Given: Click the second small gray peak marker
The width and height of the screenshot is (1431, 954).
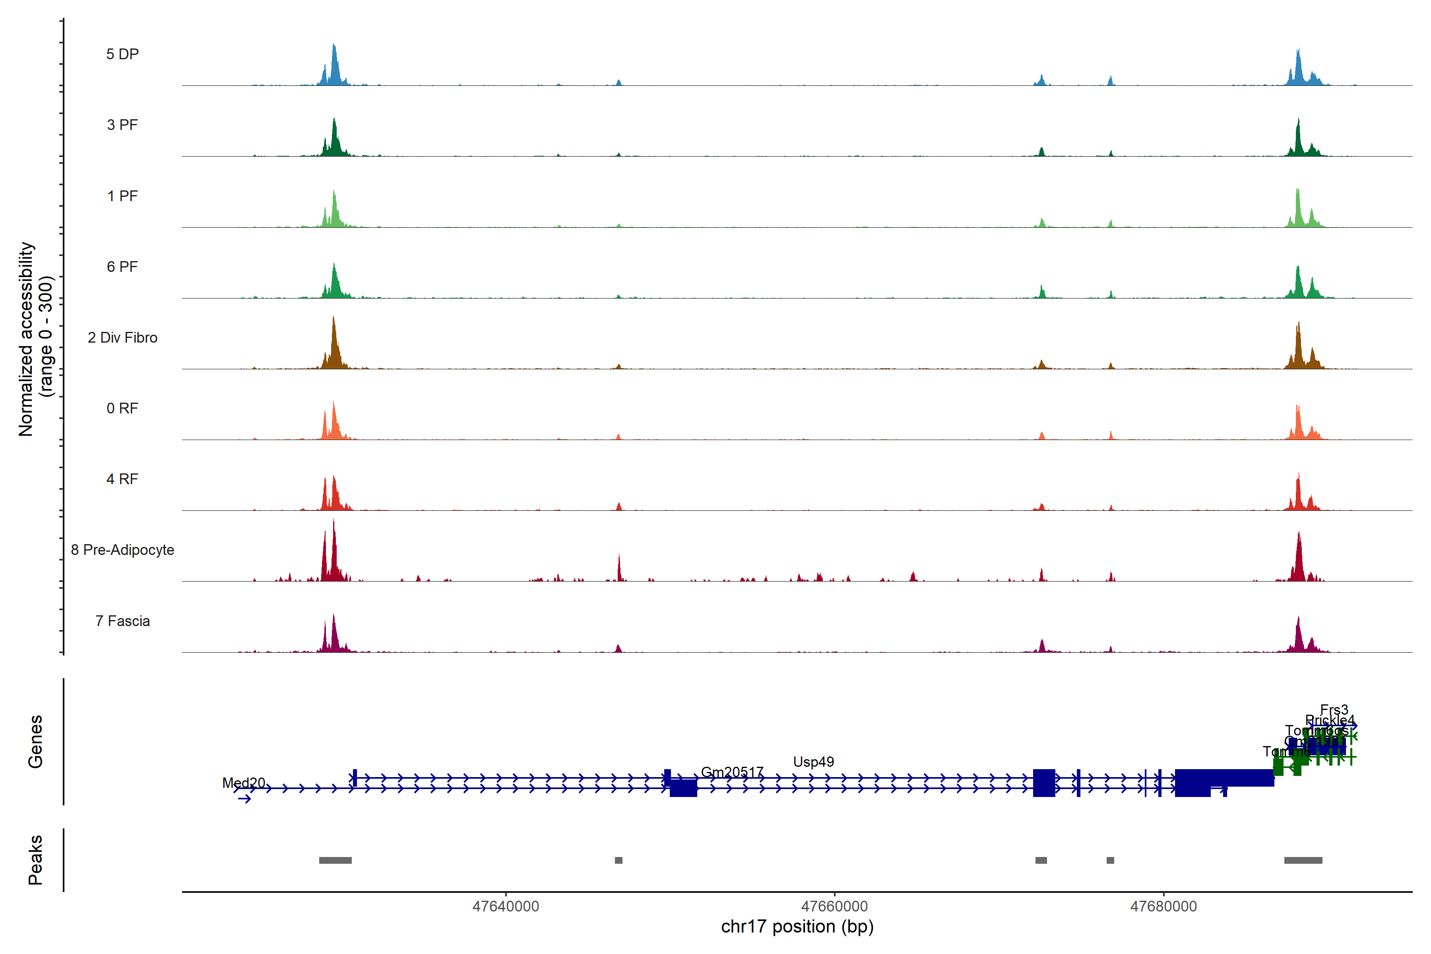Looking at the screenshot, I should pyautogui.click(x=1041, y=860).
